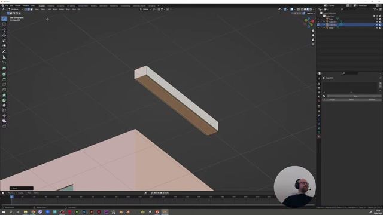Select the Inset Faces tool
This screenshot has height=215, width=383.
click(x=4, y=74)
